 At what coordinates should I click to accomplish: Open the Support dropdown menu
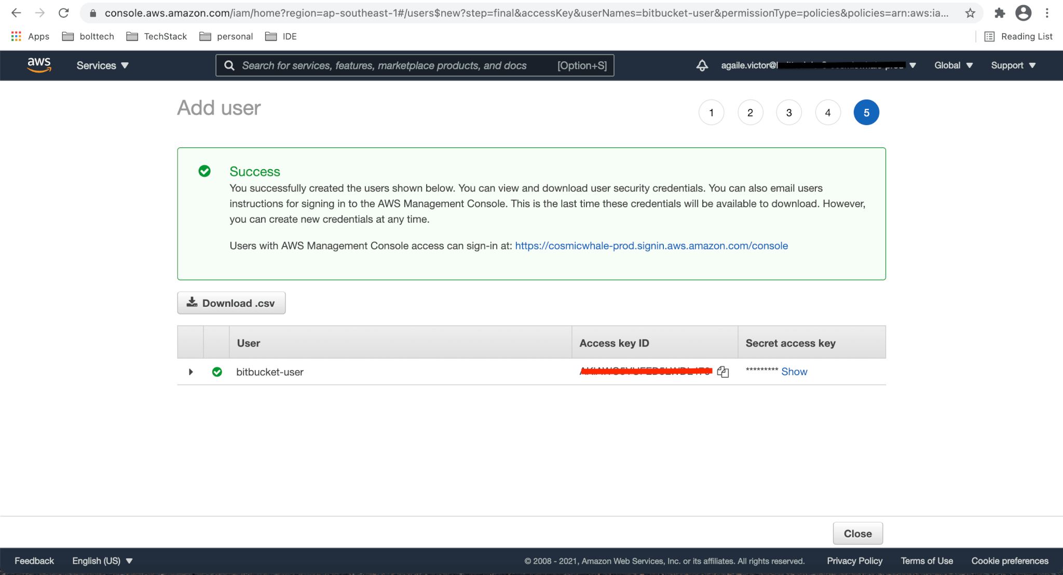(1013, 65)
